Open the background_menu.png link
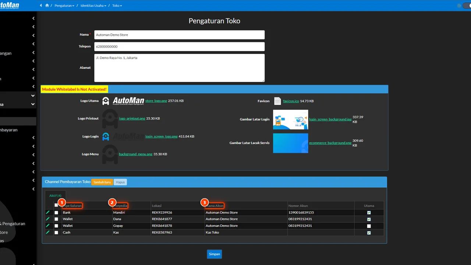The height and width of the screenshot is (265, 471). pos(135,154)
